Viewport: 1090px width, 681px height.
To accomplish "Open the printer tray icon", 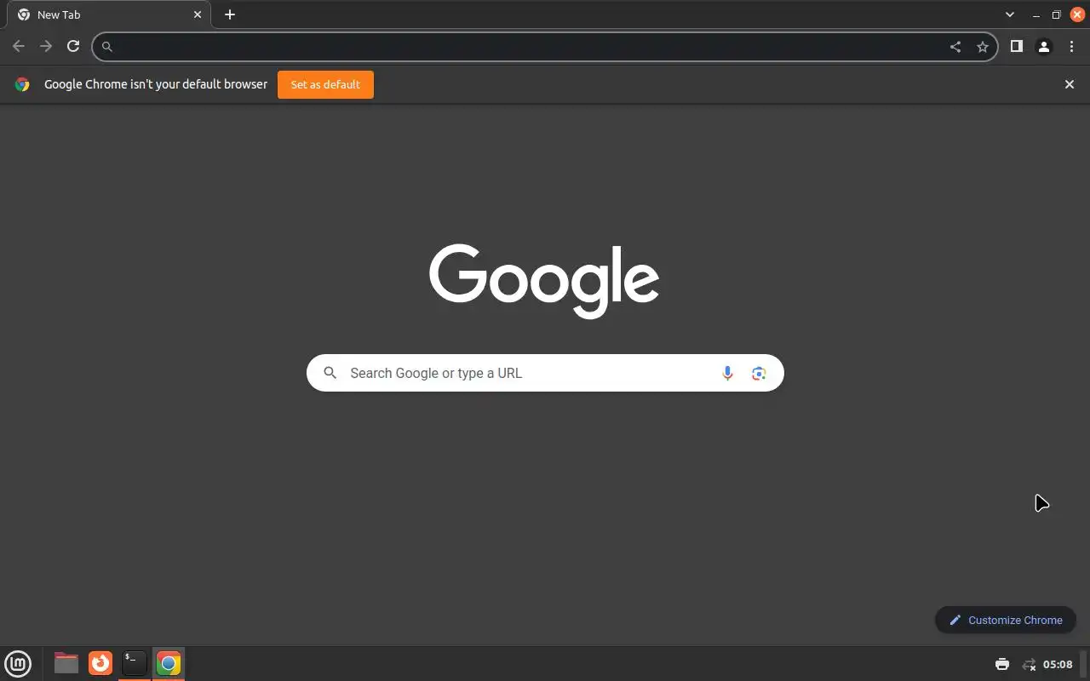I will tap(1002, 664).
